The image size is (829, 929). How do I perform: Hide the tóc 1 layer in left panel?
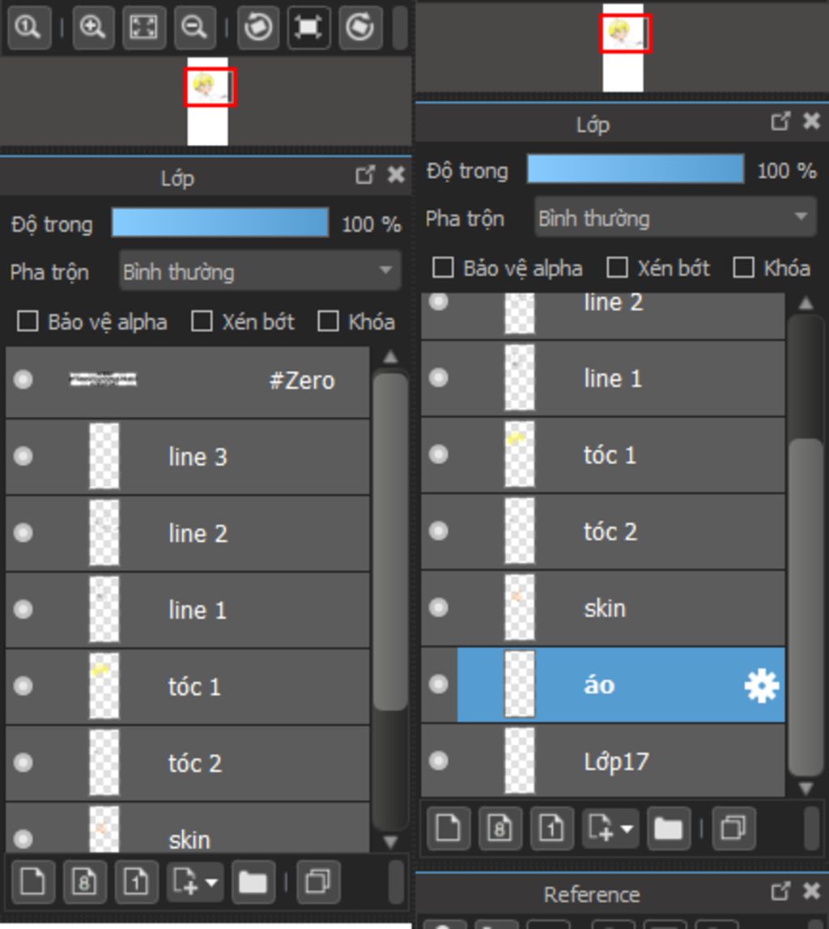click(x=23, y=686)
